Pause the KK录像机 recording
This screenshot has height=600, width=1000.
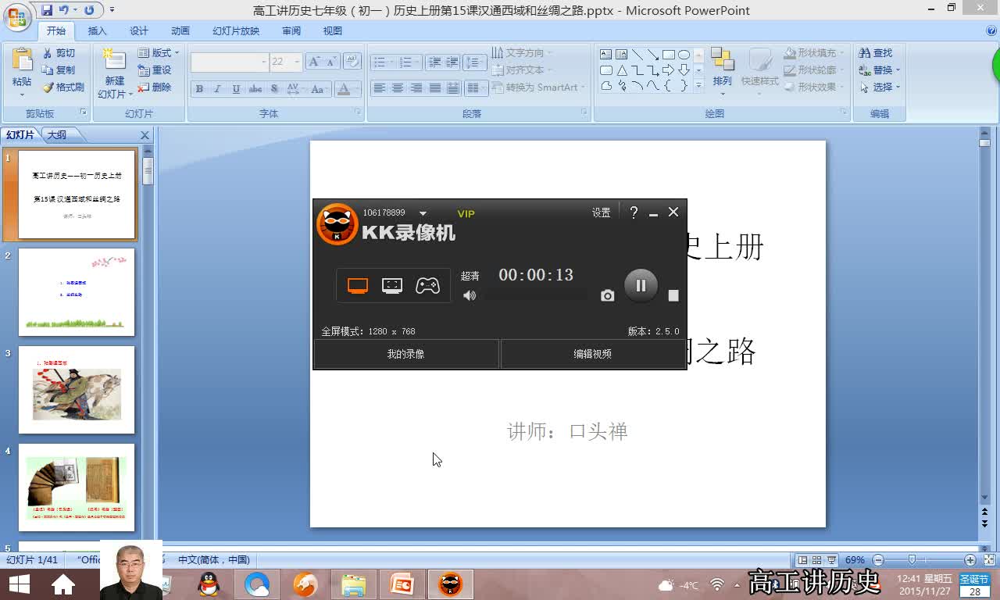click(x=641, y=286)
